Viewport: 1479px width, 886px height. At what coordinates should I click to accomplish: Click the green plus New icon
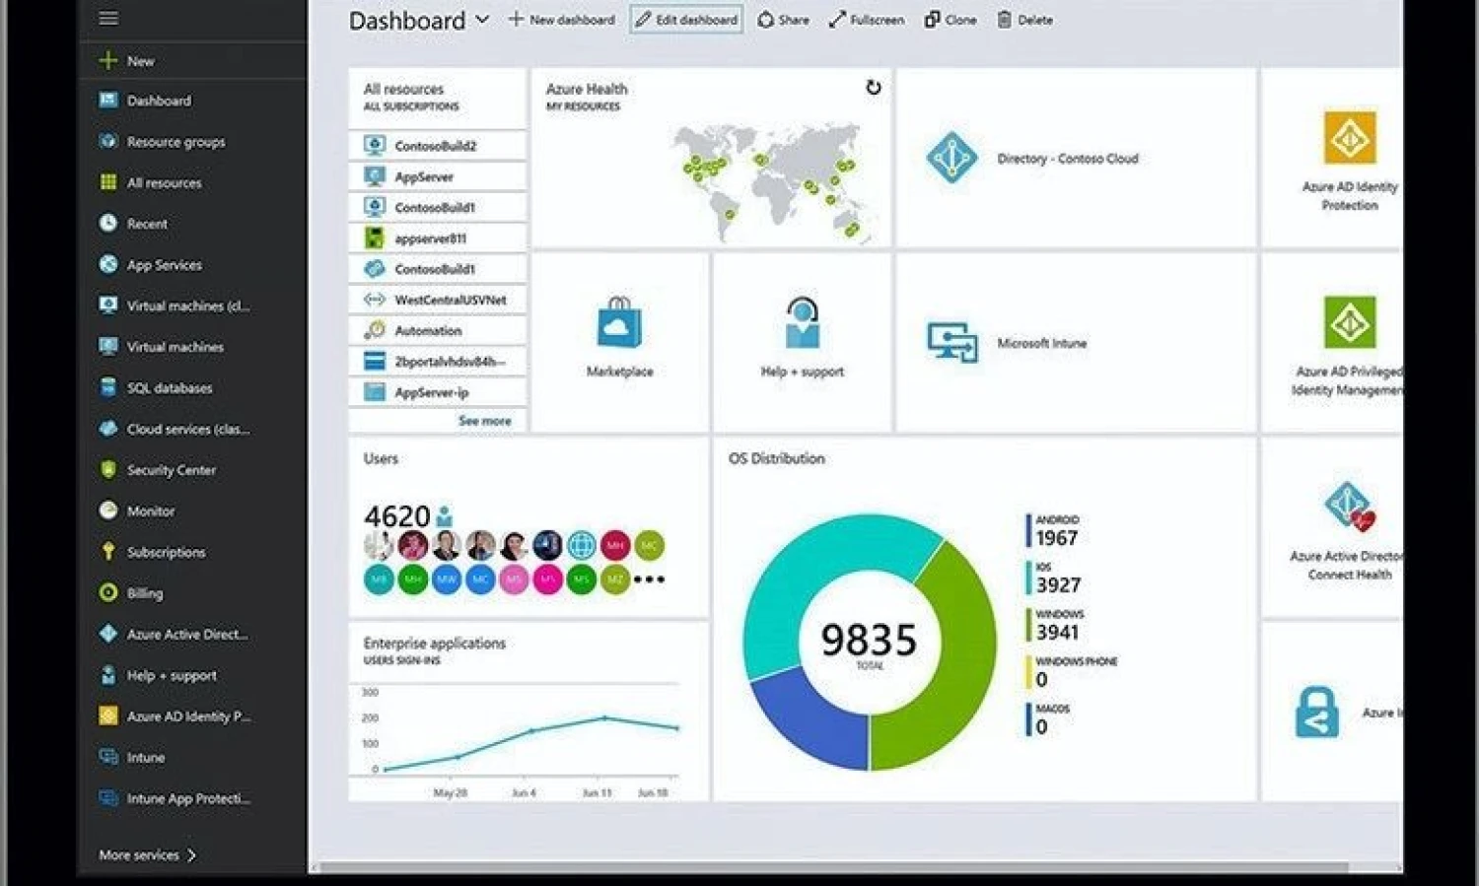coord(108,61)
